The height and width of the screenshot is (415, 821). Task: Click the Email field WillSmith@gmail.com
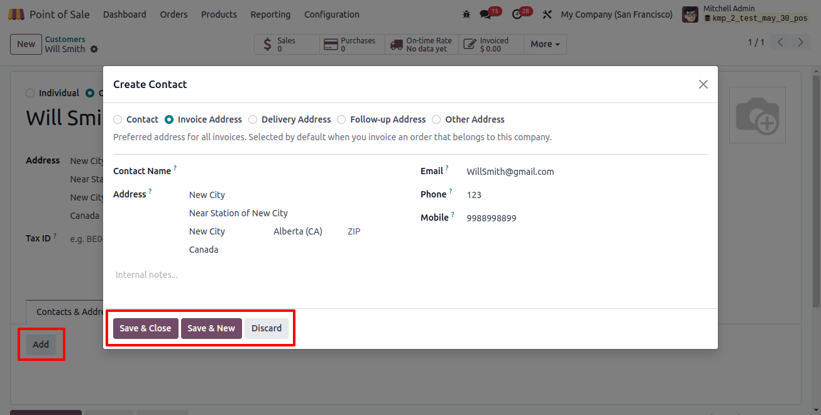(x=586, y=172)
